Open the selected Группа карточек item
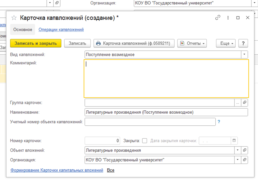Image resolution: width=258 pixels, height=186 pixels. tap(244, 103)
